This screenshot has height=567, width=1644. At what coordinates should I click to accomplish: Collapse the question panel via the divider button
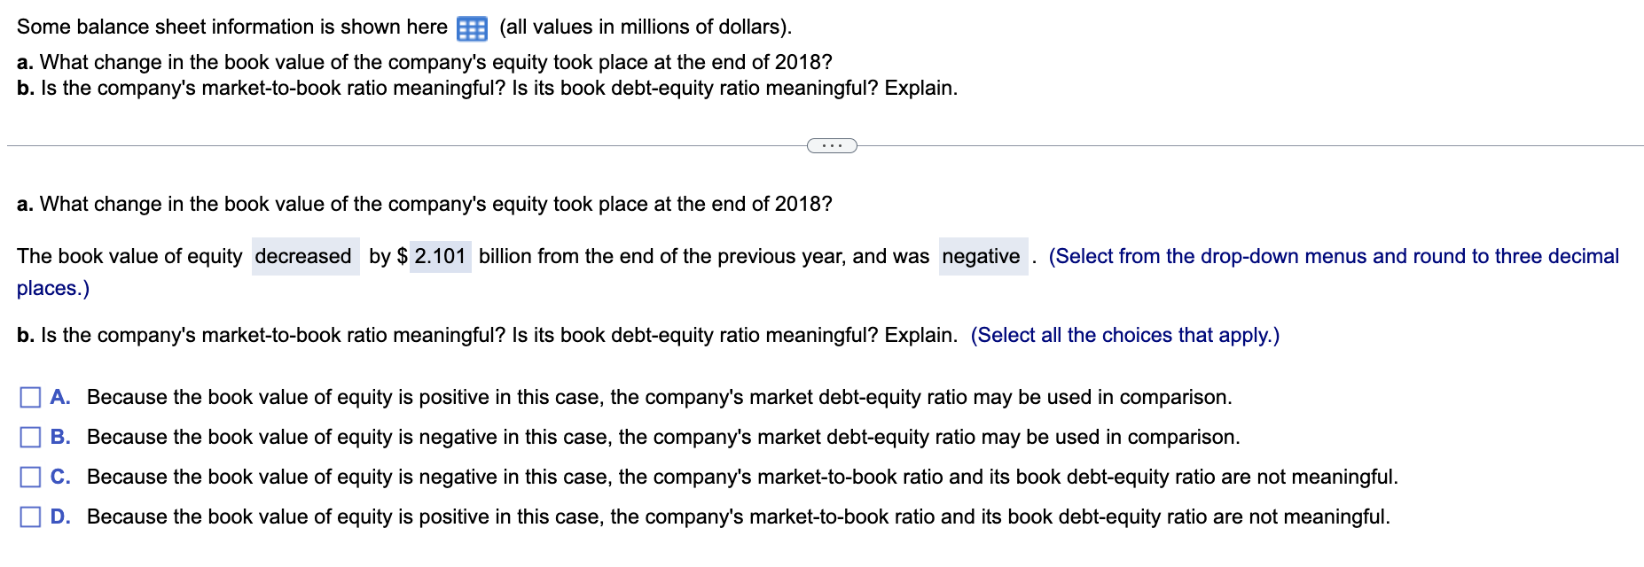point(832,145)
